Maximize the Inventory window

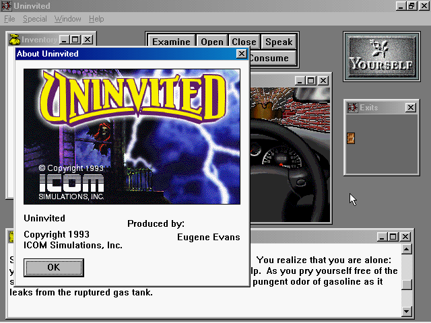[x=75, y=40]
